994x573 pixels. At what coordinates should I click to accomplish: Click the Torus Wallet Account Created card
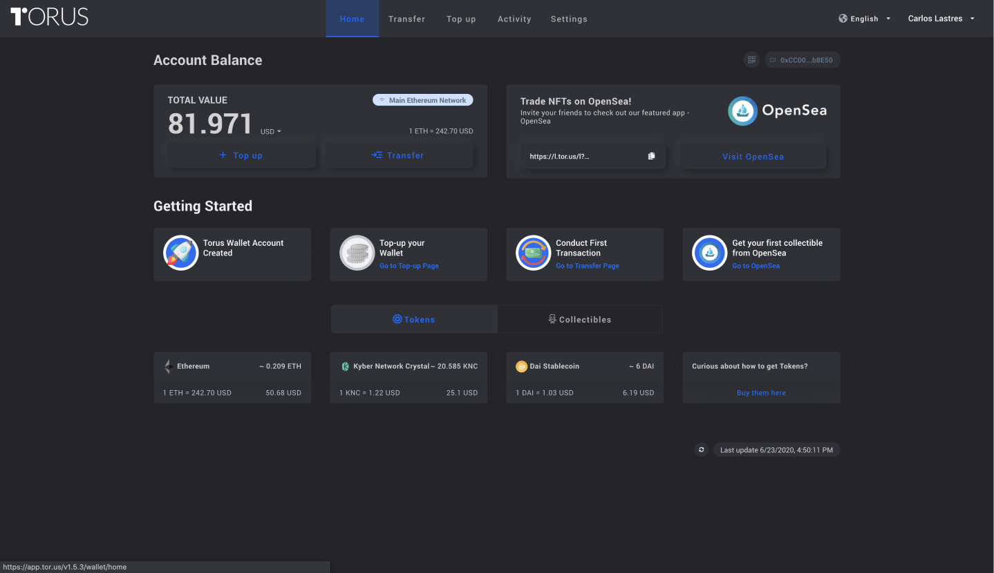click(232, 255)
